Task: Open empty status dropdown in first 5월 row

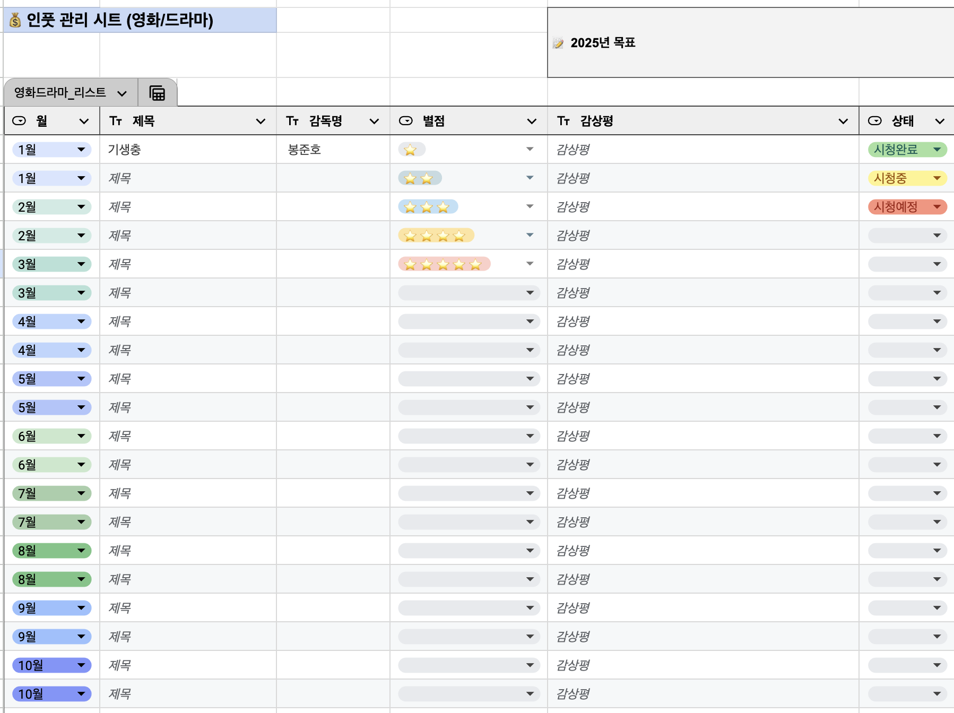Action: click(907, 379)
